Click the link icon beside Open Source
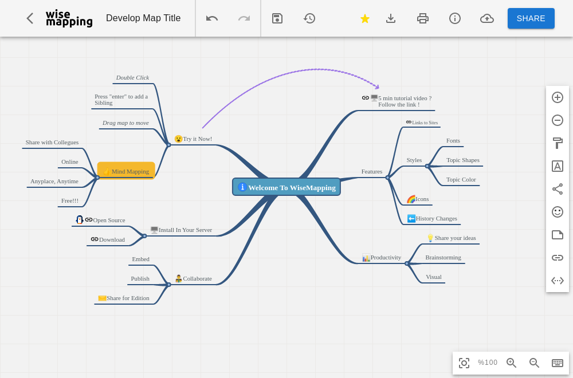Image resolution: width=573 pixels, height=378 pixels. point(89,220)
